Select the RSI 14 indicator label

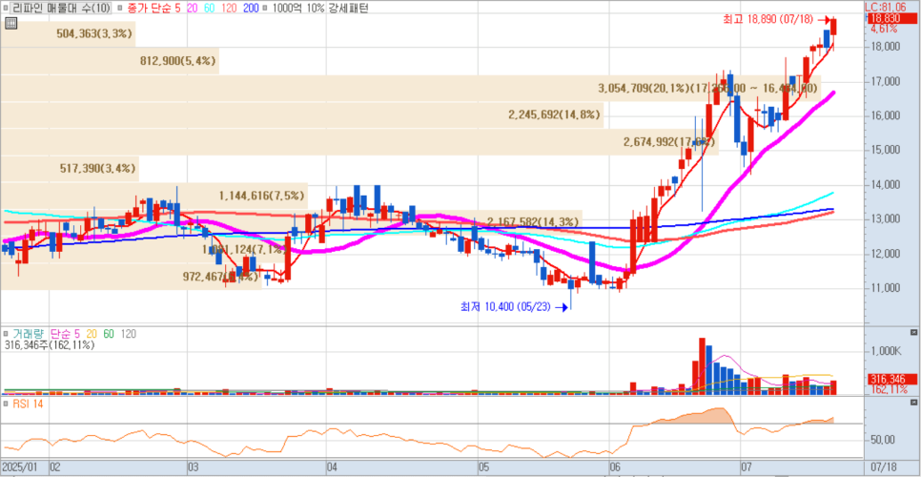click(27, 404)
